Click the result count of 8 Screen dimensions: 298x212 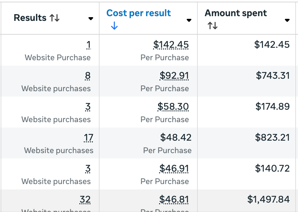pos(88,76)
